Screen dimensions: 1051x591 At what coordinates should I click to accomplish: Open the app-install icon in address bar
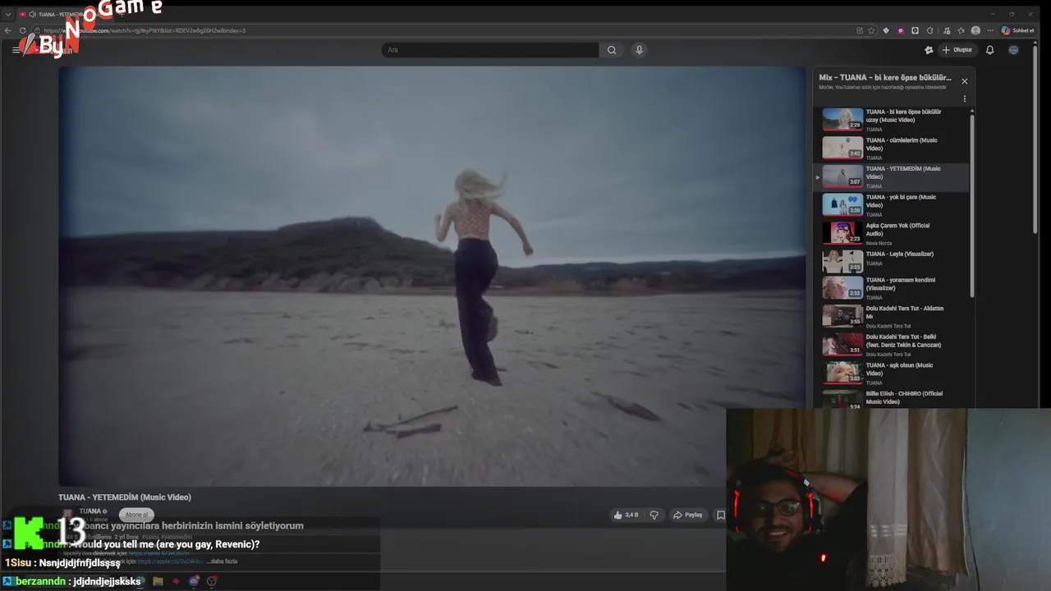click(860, 30)
